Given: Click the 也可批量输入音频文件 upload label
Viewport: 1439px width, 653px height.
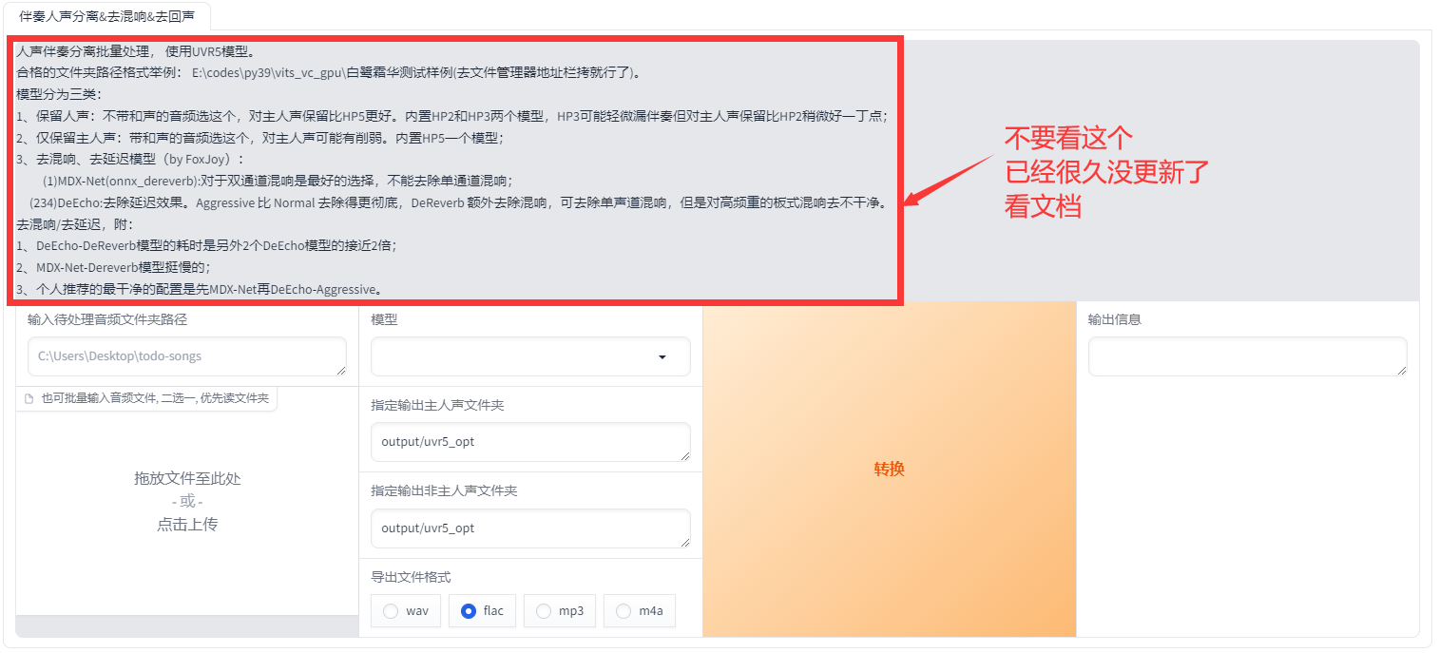Looking at the screenshot, I should (155, 398).
